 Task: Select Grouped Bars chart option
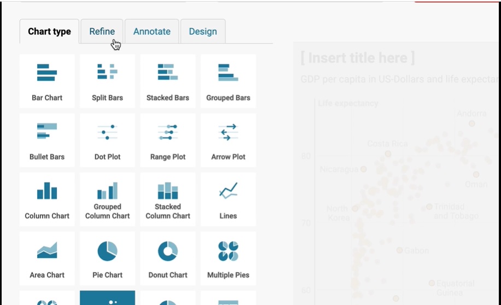(228, 81)
